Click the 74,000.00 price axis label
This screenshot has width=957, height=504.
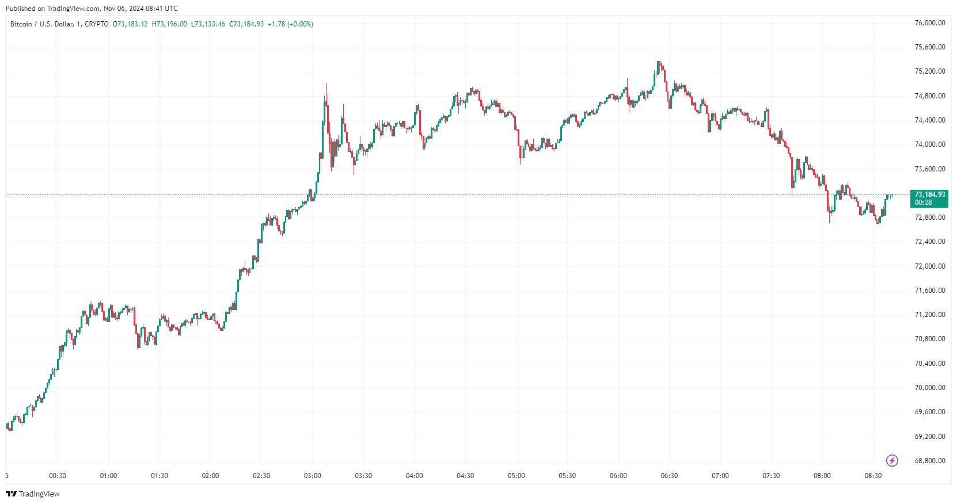(930, 144)
